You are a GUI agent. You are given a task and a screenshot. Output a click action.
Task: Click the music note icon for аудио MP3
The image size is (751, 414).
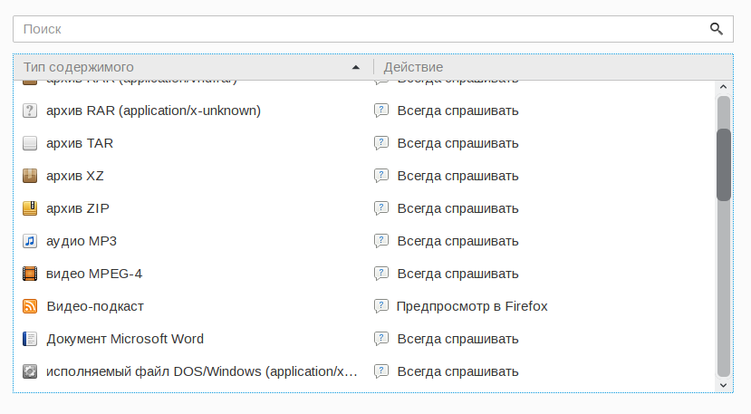coord(30,241)
